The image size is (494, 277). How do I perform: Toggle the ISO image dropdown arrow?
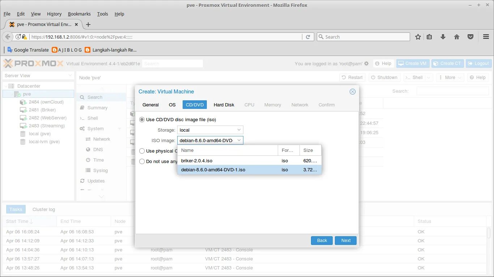click(239, 140)
